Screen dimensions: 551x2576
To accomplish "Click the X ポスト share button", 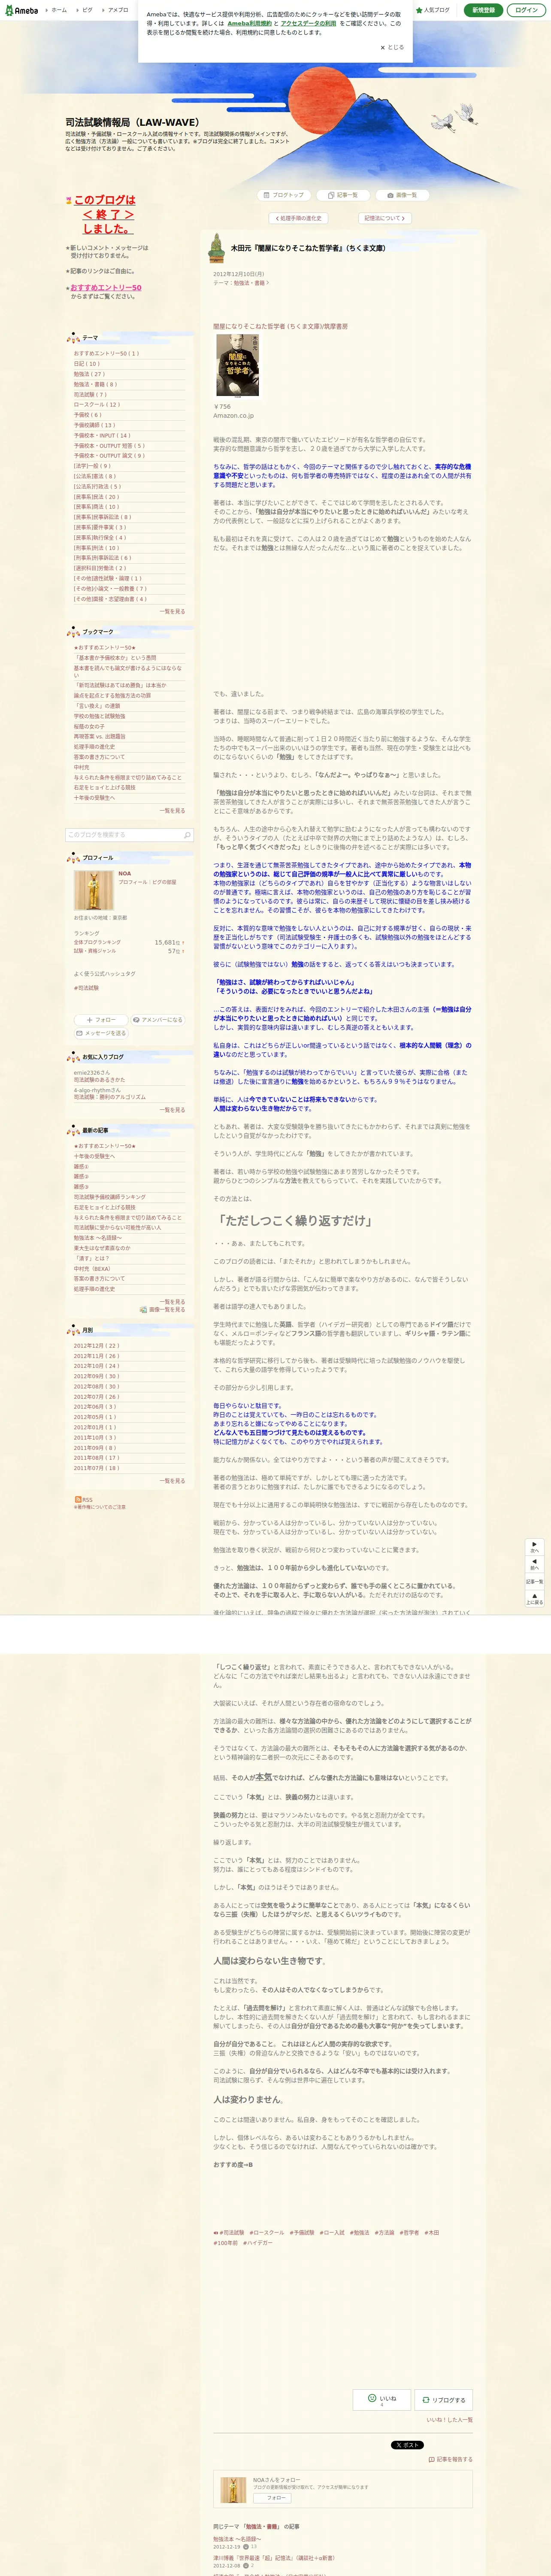I will (x=407, y=2445).
